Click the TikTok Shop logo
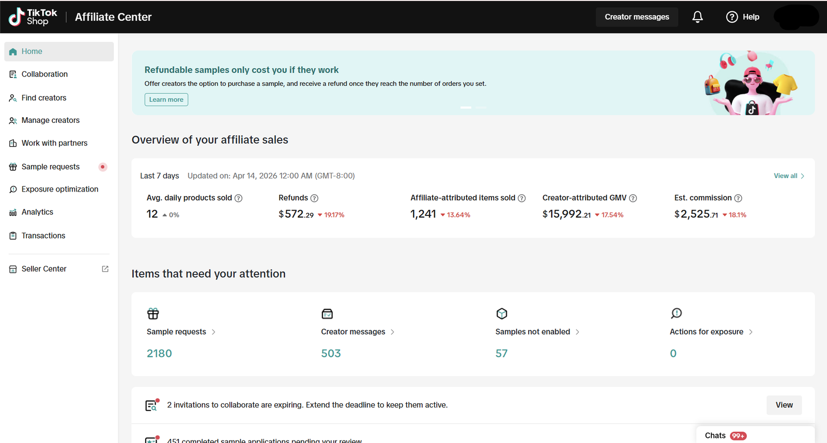This screenshot has height=443, width=827. tap(33, 17)
